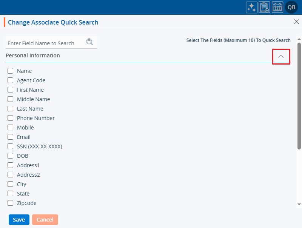This screenshot has height=228, width=302.
Task: Open the sparkle AI assistant icon
Action: (252, 7)
